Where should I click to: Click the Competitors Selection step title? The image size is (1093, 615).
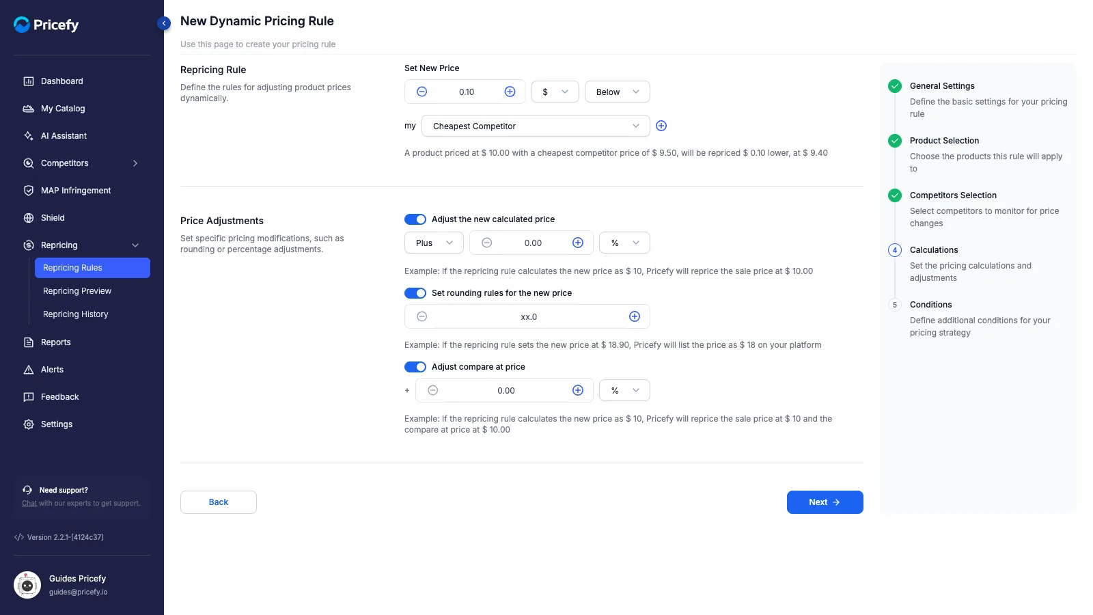click(x=953, y=195)
